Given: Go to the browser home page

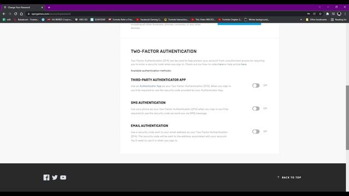Looking at the screenshot, I should [x=21, y=14].
